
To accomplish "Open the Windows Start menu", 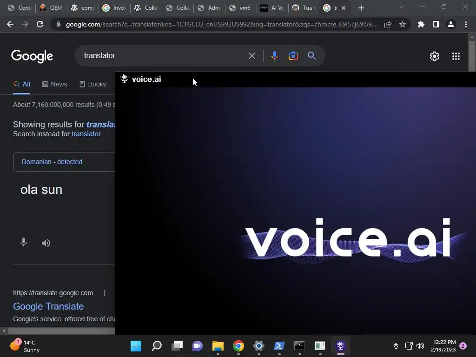I will [x=136, y=346].
